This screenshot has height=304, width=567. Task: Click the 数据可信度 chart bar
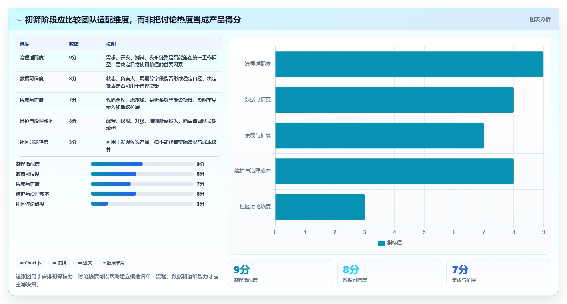coord(395,100)
